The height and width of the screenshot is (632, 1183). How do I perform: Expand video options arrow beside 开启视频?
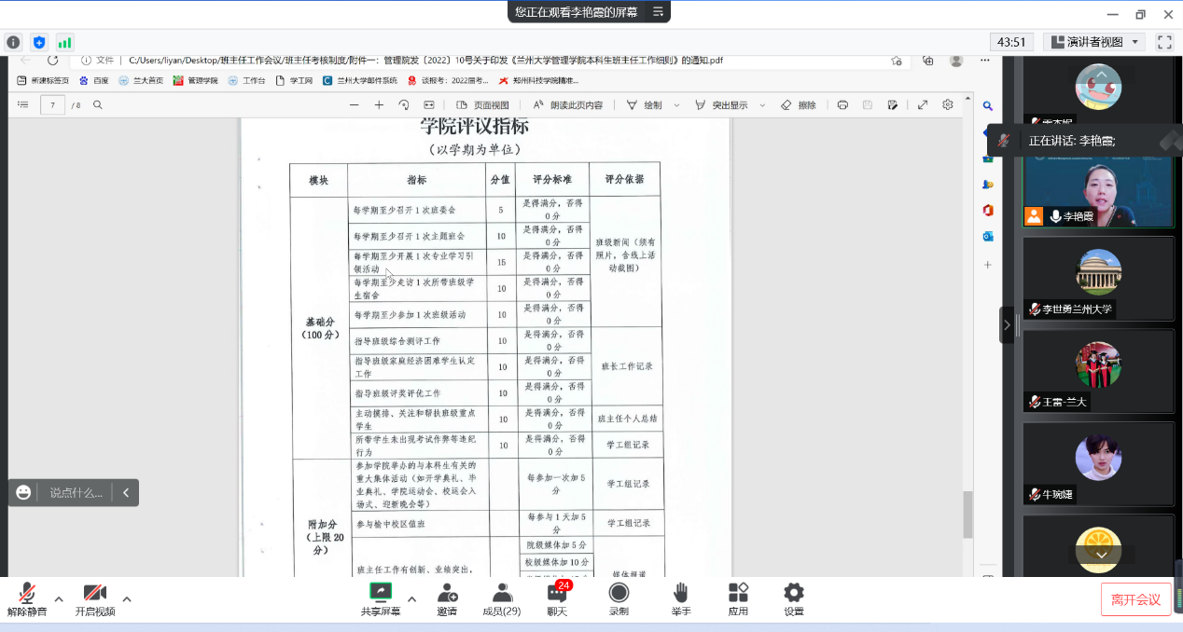[x=127, y=599]
